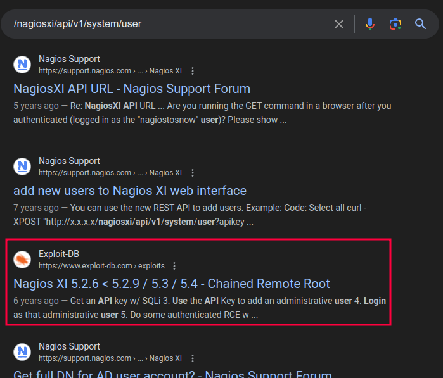
Task: Click the Exploit-DB site name text
Action: 59,254
